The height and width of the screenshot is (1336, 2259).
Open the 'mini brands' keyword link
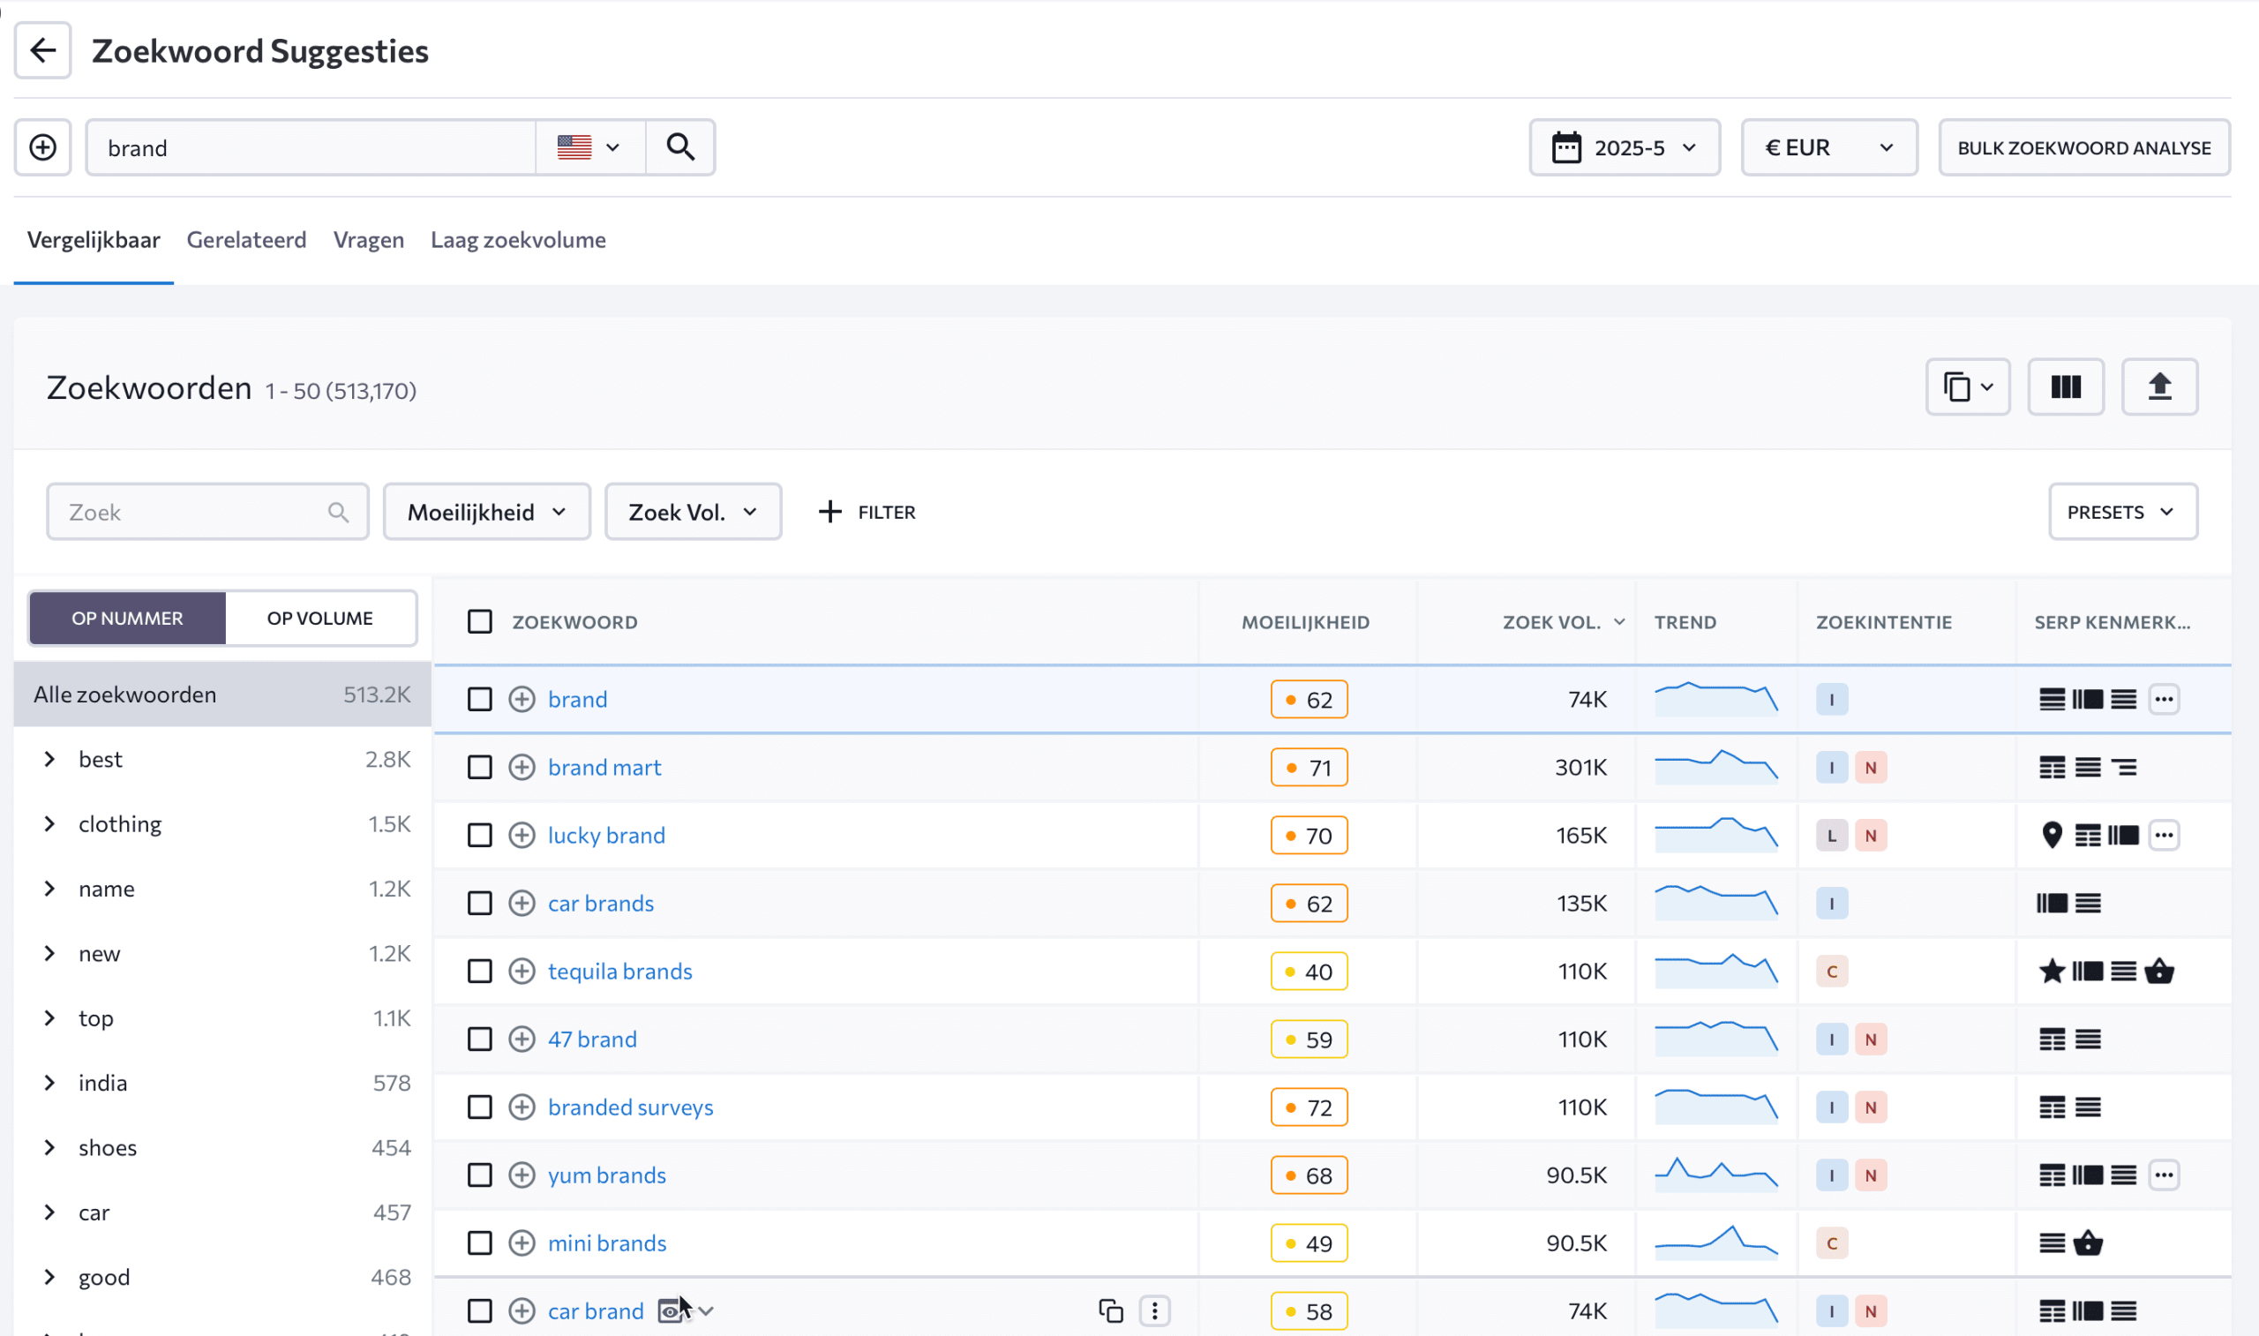(x=607, y=1243)
